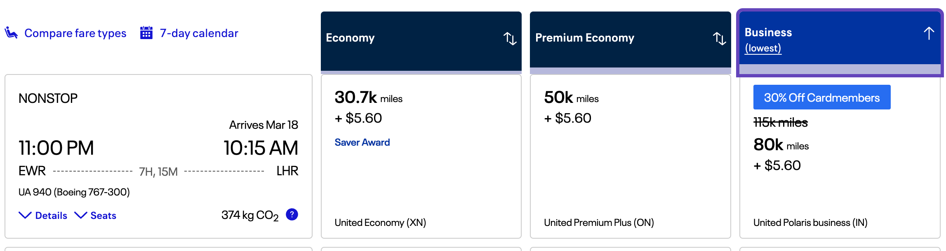The height and width of the screenshot is (251, 946).
Task: Click the Premium Economy sort arrows icon
Action: coord(719,38)
